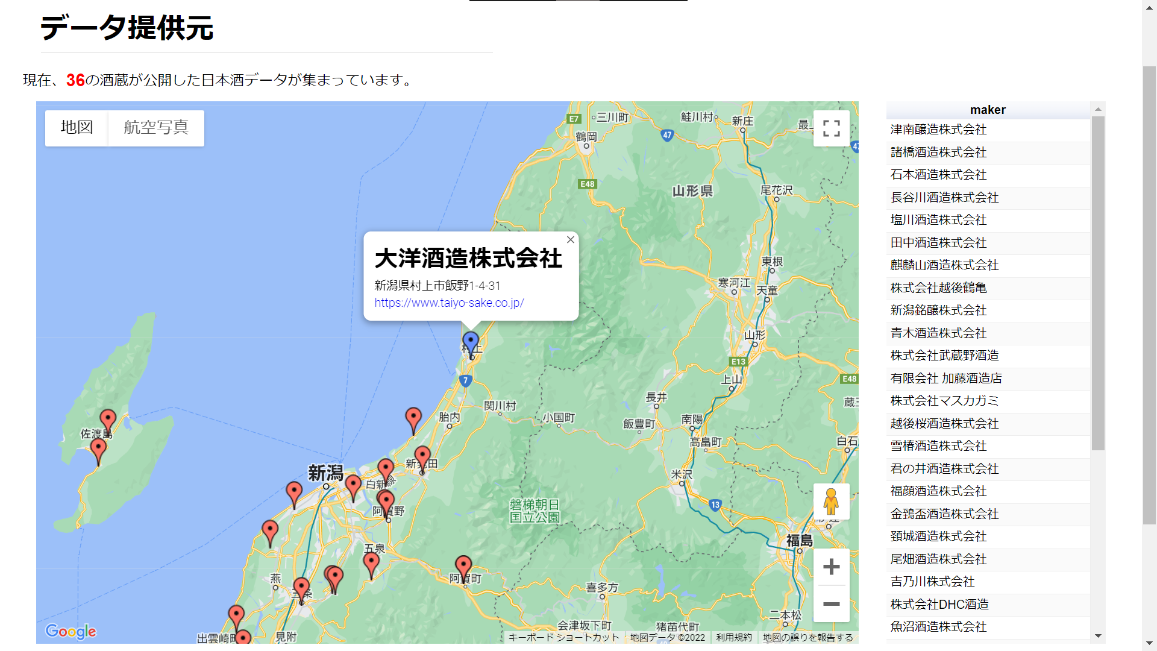1157x651 pixels.
Task: Zoom out using the minus icon
Action: tap(831, 603)
